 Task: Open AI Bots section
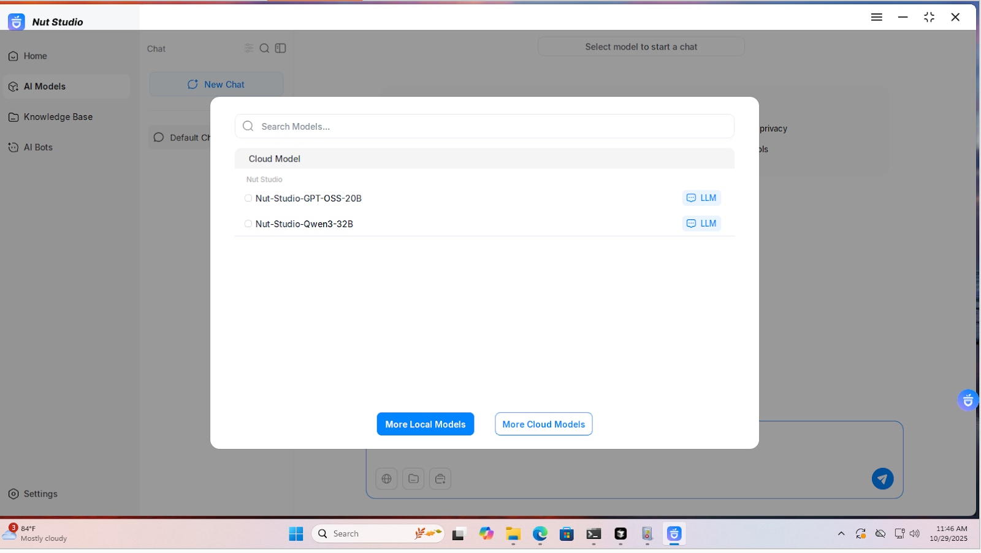click(x=38, y=148)
